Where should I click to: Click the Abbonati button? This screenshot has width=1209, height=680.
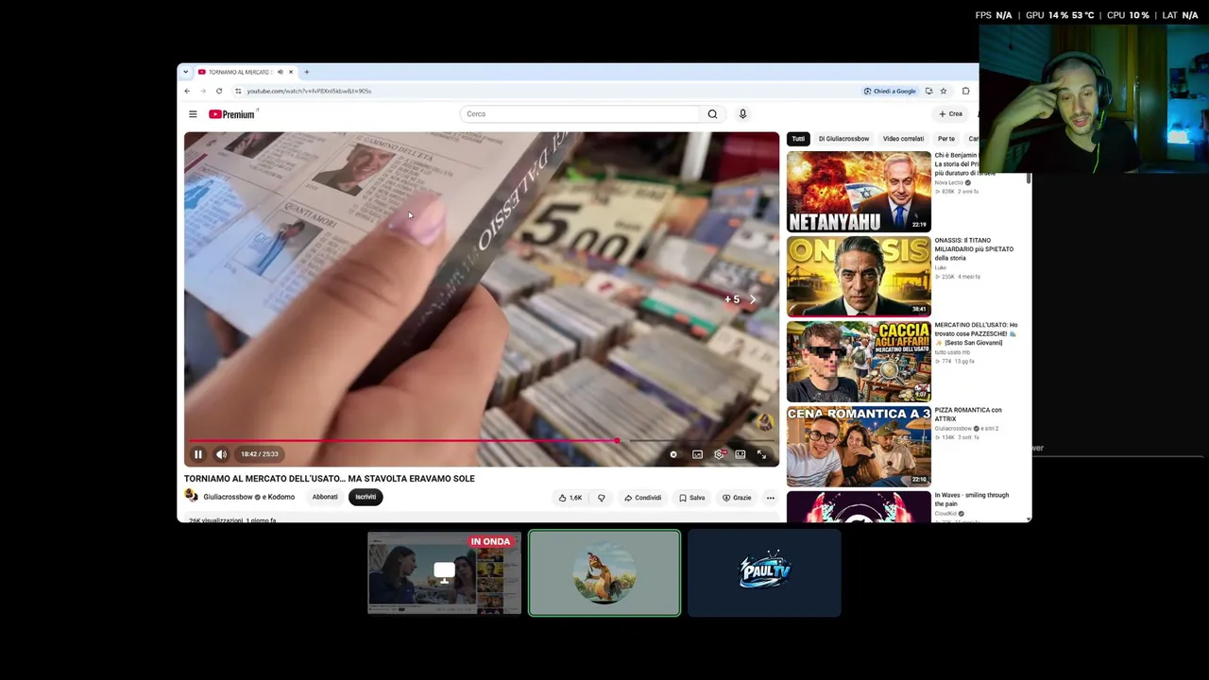325,497
